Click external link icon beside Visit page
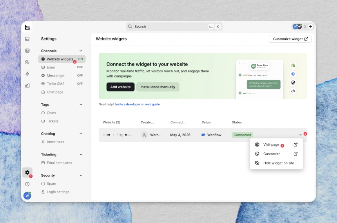The height and width of the screenshot is (223, 337). [x=295, y=144]
